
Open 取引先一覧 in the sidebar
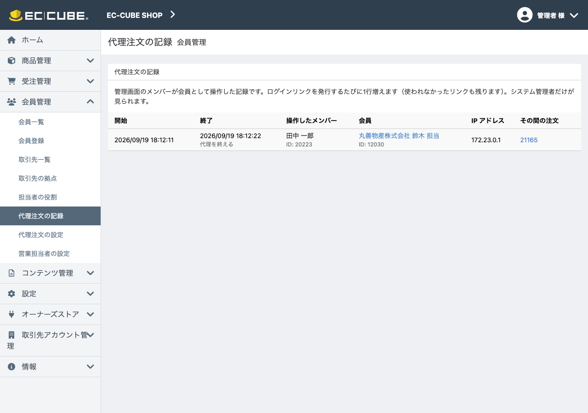51,160
